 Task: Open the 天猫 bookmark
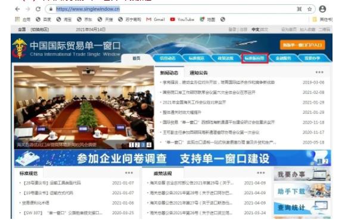tap(105, 20)
